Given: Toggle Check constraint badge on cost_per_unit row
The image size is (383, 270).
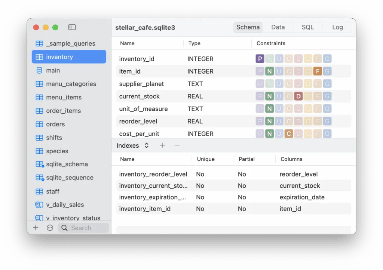Looking at the screenshot, I should click(288, 134).
